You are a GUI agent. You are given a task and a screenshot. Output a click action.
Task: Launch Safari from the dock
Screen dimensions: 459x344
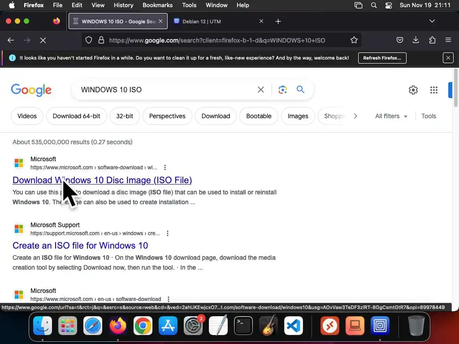pos(93,326)
